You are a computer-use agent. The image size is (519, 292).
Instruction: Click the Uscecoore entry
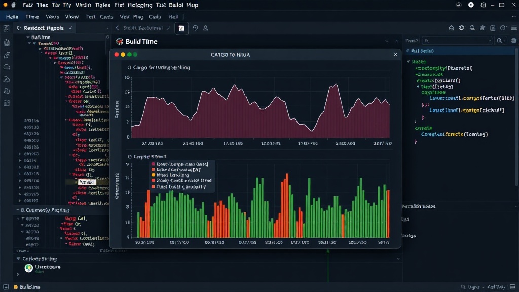tap(48, 267)
